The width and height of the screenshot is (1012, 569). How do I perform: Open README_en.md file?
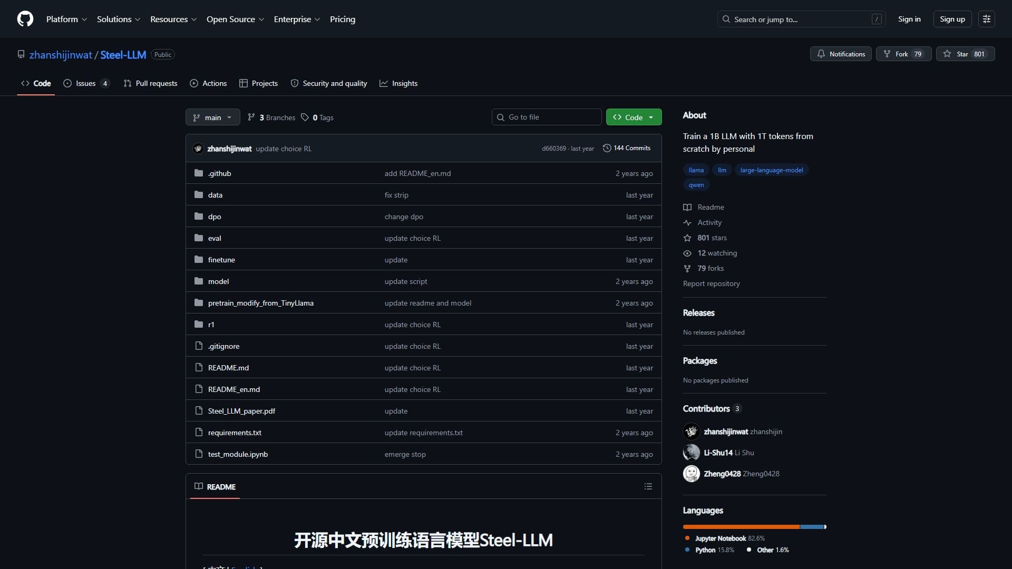[233, 389]
